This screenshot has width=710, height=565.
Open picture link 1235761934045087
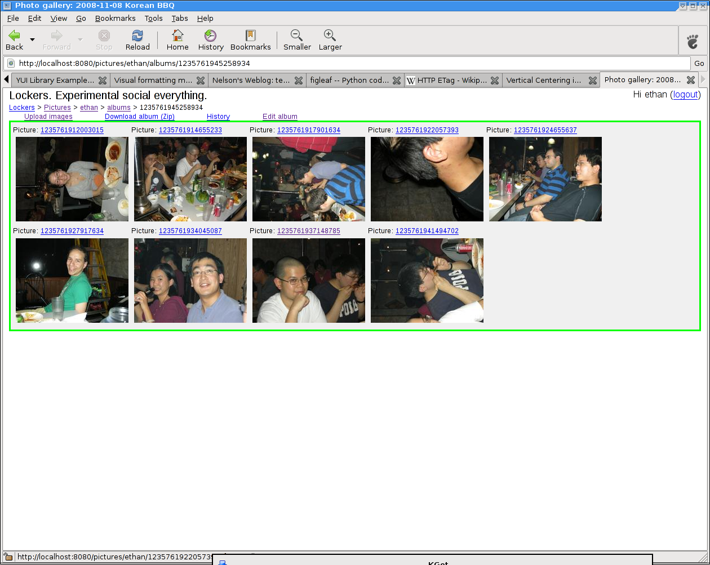pyautogui.click(x=190, y=231)
